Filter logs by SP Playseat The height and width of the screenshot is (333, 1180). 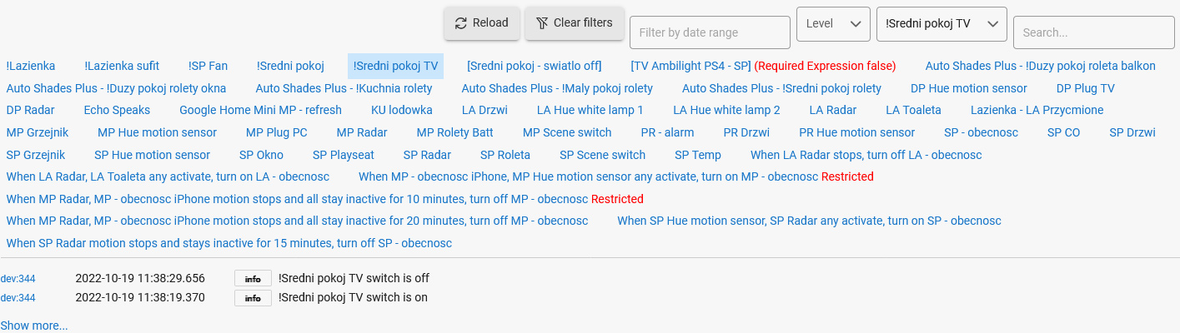pos(344,155)
